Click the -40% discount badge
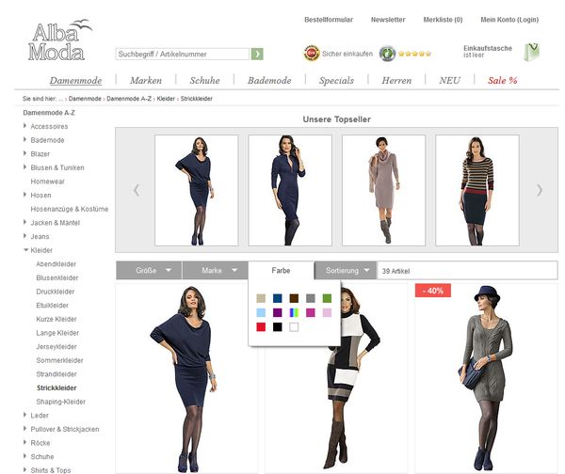 434,291
